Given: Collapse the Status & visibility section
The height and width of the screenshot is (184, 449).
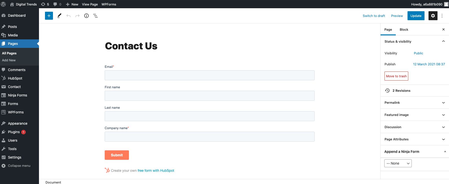Looking at the screenshot, I should pos(415,41).
